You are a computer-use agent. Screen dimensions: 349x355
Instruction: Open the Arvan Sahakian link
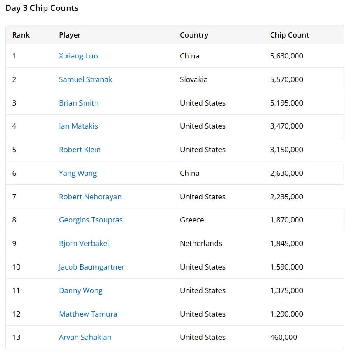coord(85,337)
